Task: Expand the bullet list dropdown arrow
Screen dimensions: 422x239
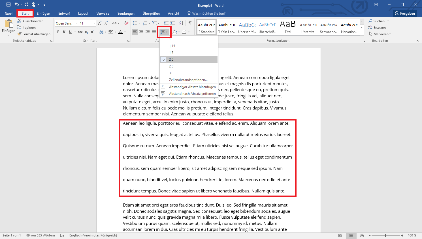Action: point(139,23)
